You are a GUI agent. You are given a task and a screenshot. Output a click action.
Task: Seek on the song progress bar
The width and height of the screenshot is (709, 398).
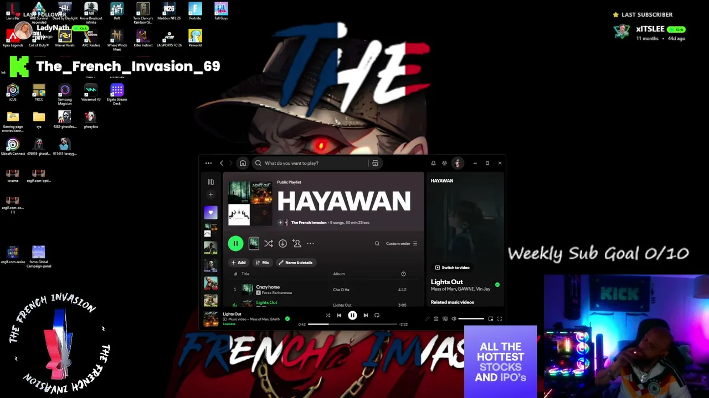(352, 324)
